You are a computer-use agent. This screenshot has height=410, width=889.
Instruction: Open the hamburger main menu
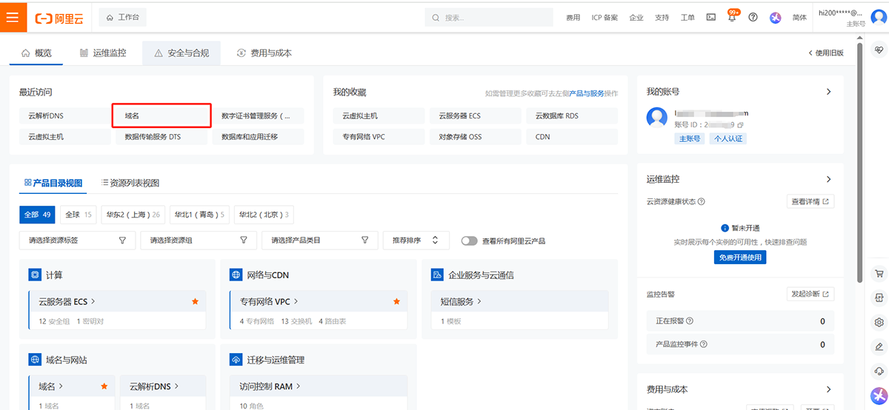point(13,16)
